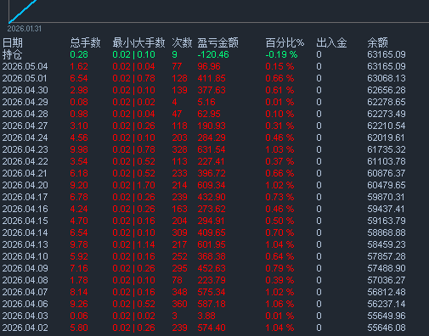Click profit value 377.63 on 2026.04.30
Screen dimensions: 429x336
[212, 90]
